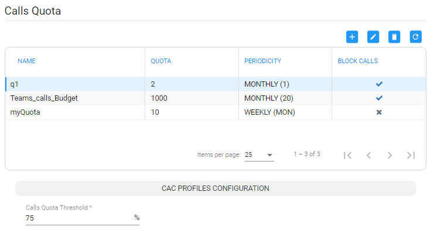Click the pencil edit quota icon
Image resolution: width=430 pixels, height=230 pixels.
pyautogui.click(x=373, y=37)
